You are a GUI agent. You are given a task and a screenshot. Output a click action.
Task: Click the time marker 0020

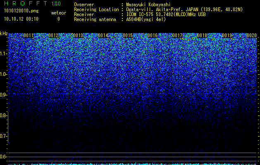[x=252, y=35]
